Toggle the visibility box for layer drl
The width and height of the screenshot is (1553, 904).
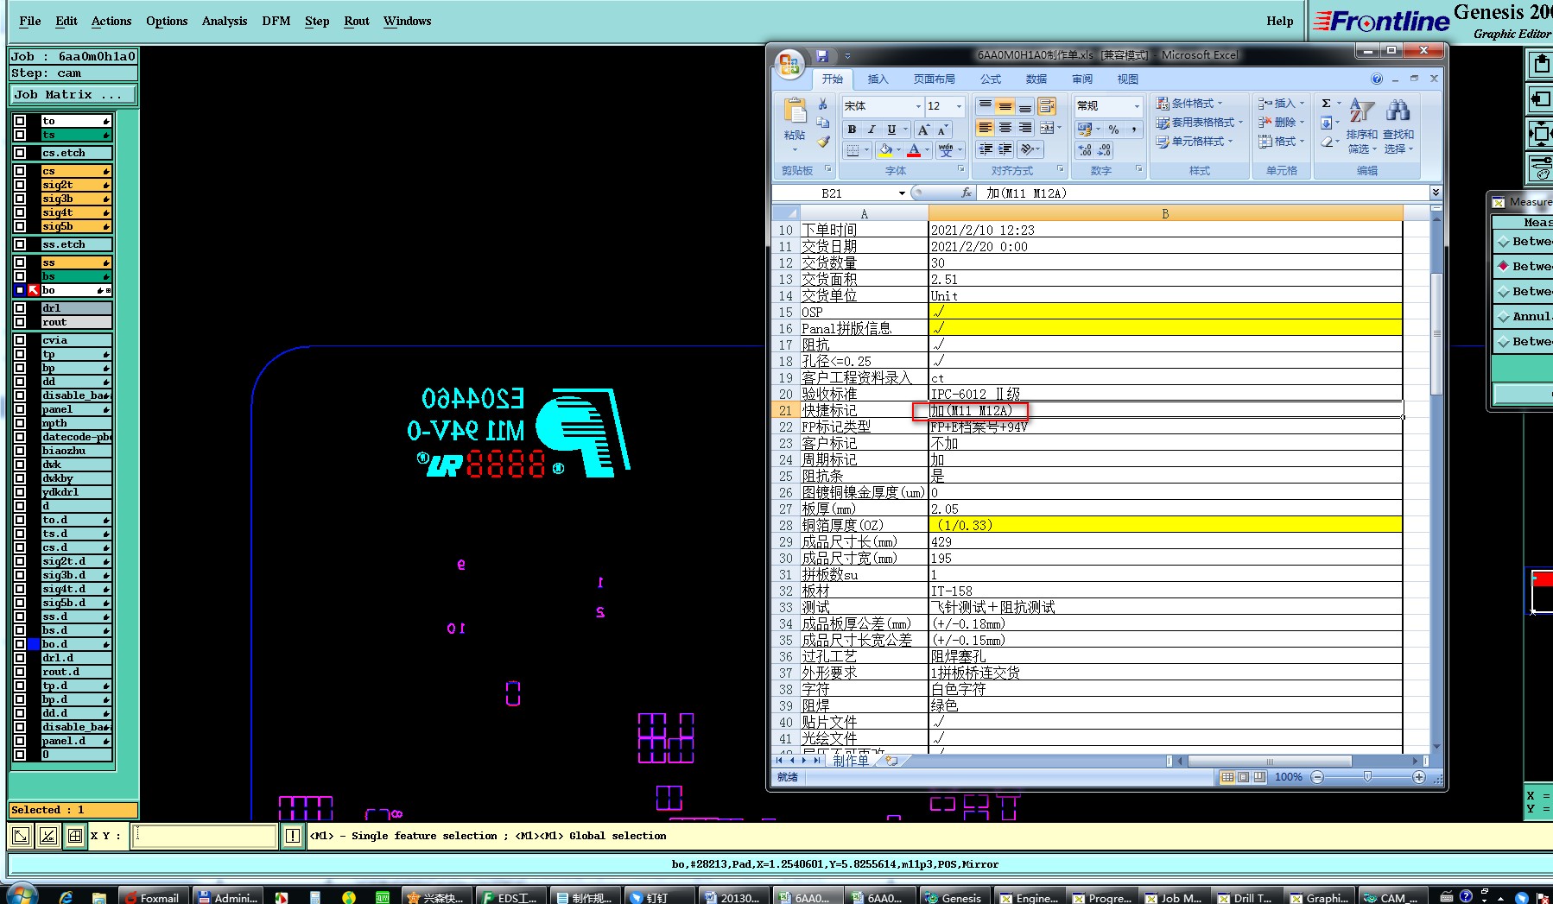click(x=20, y=308)
